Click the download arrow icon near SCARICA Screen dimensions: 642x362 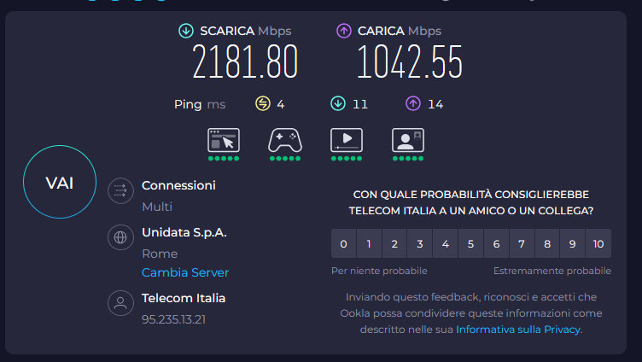point(186,32)
